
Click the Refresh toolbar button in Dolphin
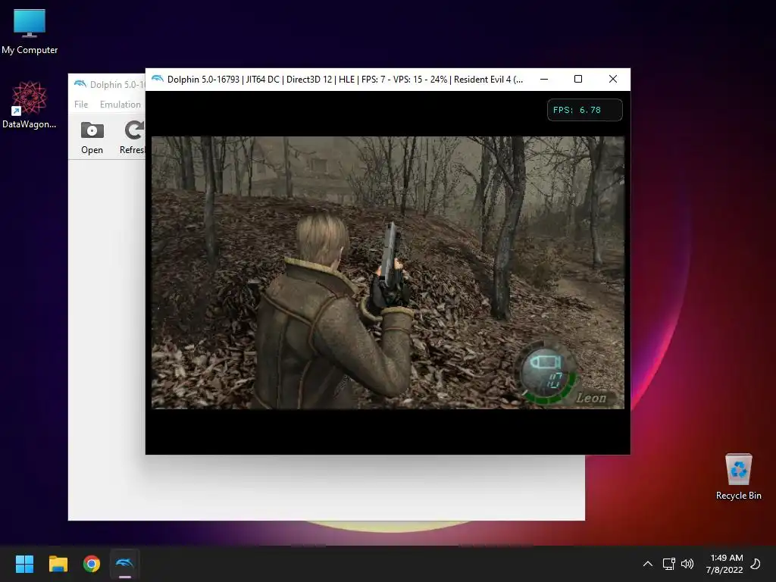(x=133, y=138)
